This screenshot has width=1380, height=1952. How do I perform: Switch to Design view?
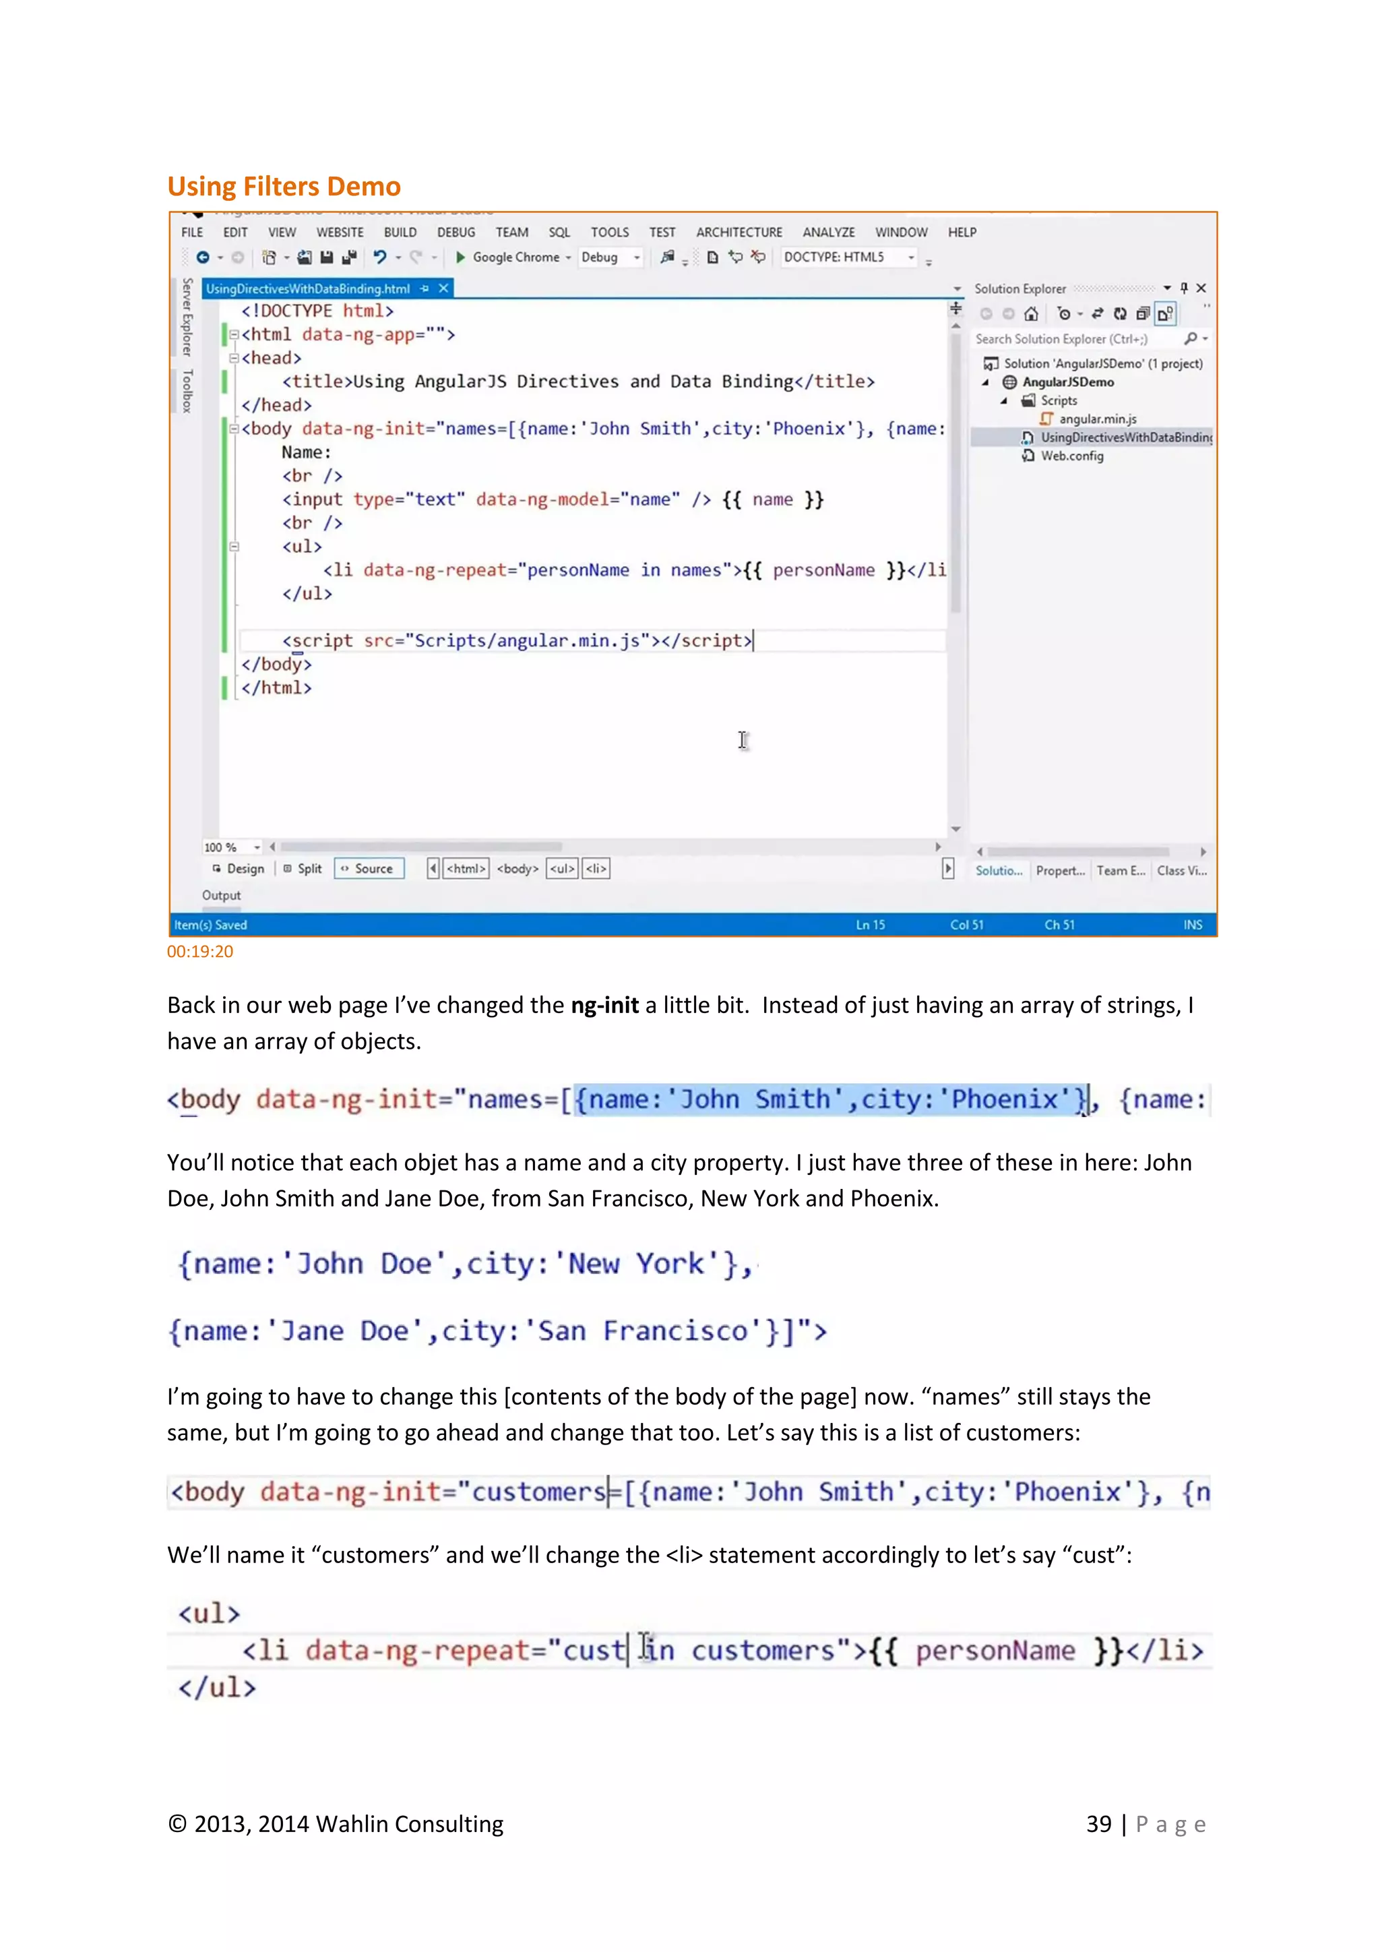(x=238, y=869)
